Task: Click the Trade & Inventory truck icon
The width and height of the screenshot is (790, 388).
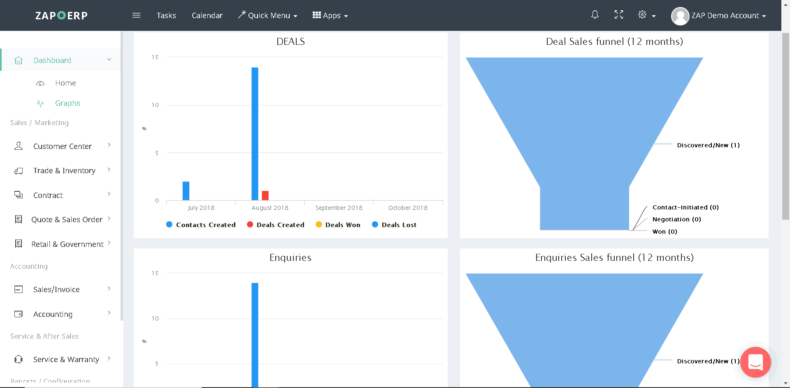Action: [x=19, y=171]
